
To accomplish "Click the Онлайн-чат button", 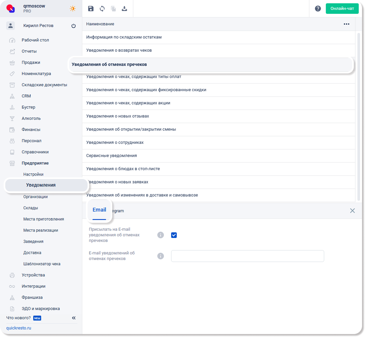I will click(342, 9).
